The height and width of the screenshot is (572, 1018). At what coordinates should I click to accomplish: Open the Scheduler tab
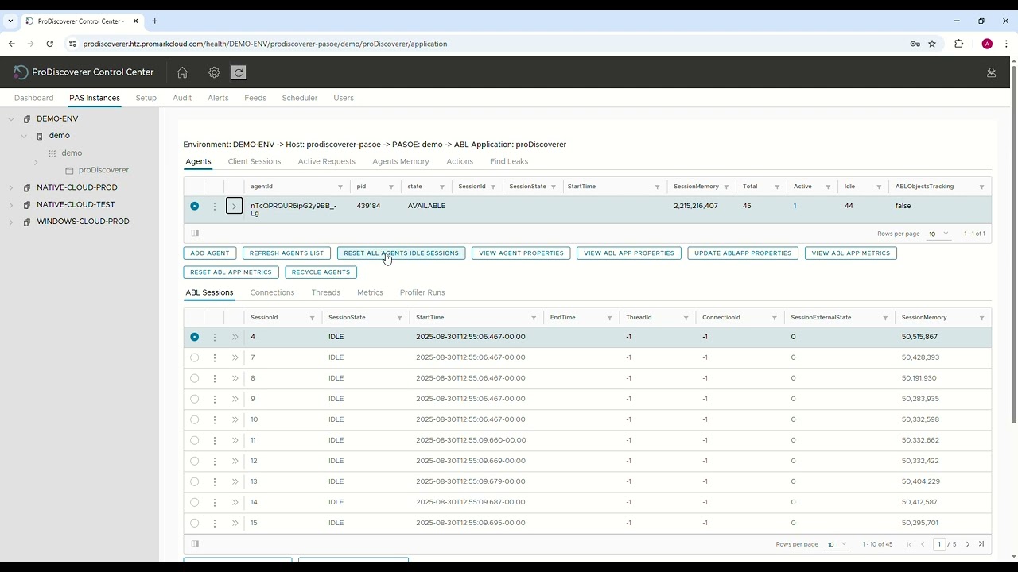300,98
